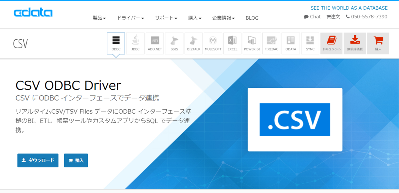Open the BLOG menu item
Viewport: 399px width, 193px height.
(252, 18)
